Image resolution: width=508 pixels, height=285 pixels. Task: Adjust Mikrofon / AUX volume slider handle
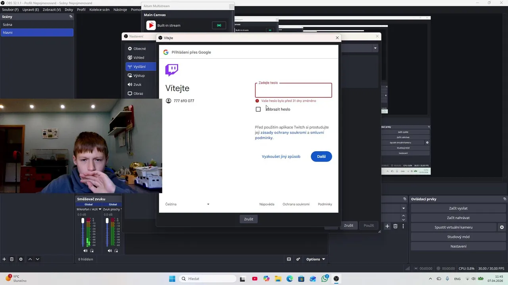(x=83, y=221)
